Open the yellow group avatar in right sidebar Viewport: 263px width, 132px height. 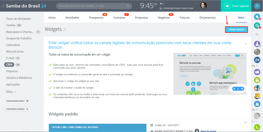tap(257, 96)
